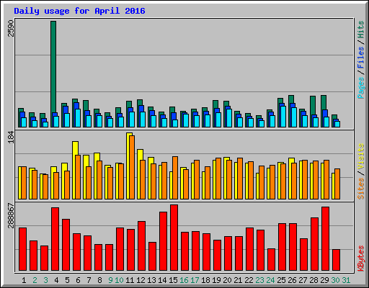
Task: Click the red KBytes bar for day 15
Action: point(174,238)
